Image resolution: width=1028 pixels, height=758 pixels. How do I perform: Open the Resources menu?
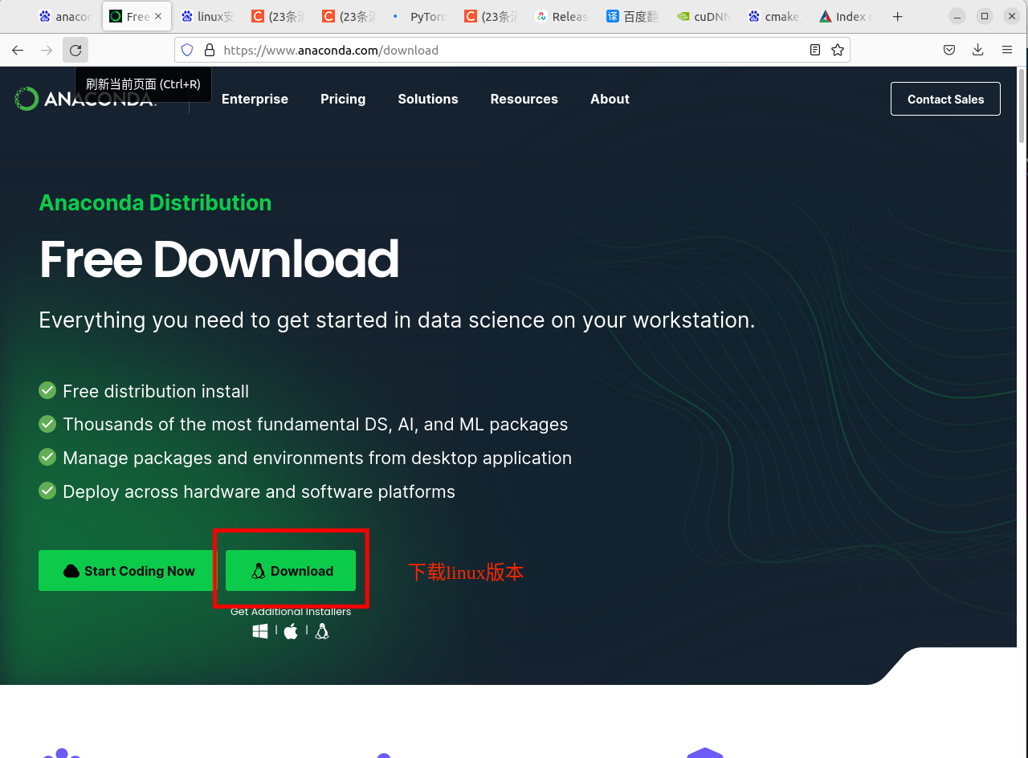(524, 99)
